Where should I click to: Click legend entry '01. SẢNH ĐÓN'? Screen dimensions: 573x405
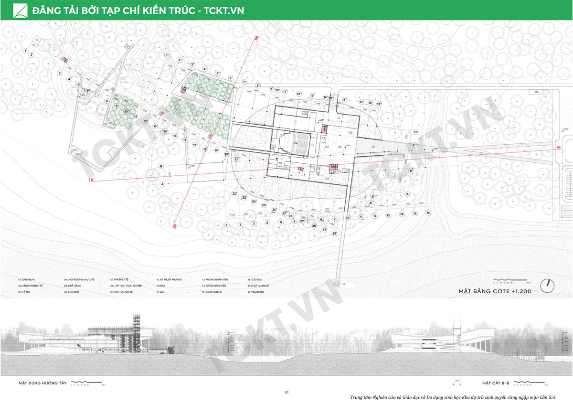(x=27, y=279)
